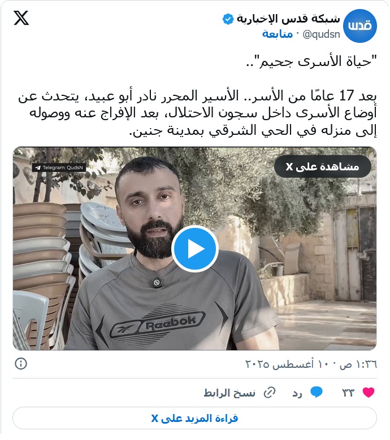The height and width of the screenshot is (440, 390).
Task: Like the post with the heart icon
Action: click(x=369, y=393)
